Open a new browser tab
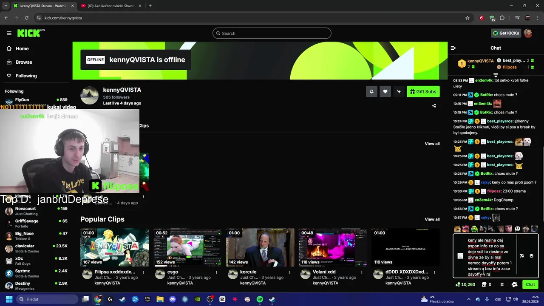The image size is (544, 306). click(150, 6)
